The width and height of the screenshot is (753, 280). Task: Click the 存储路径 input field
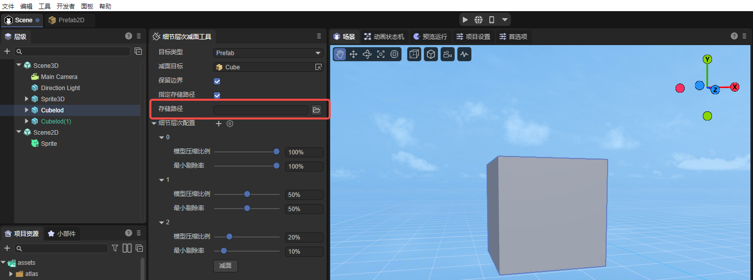pyautogui.click(x=260, y=110)
